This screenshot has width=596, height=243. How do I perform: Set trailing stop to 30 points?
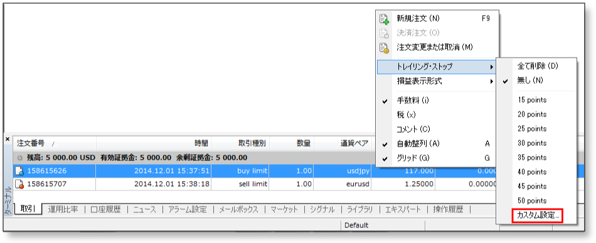(536, 143)
